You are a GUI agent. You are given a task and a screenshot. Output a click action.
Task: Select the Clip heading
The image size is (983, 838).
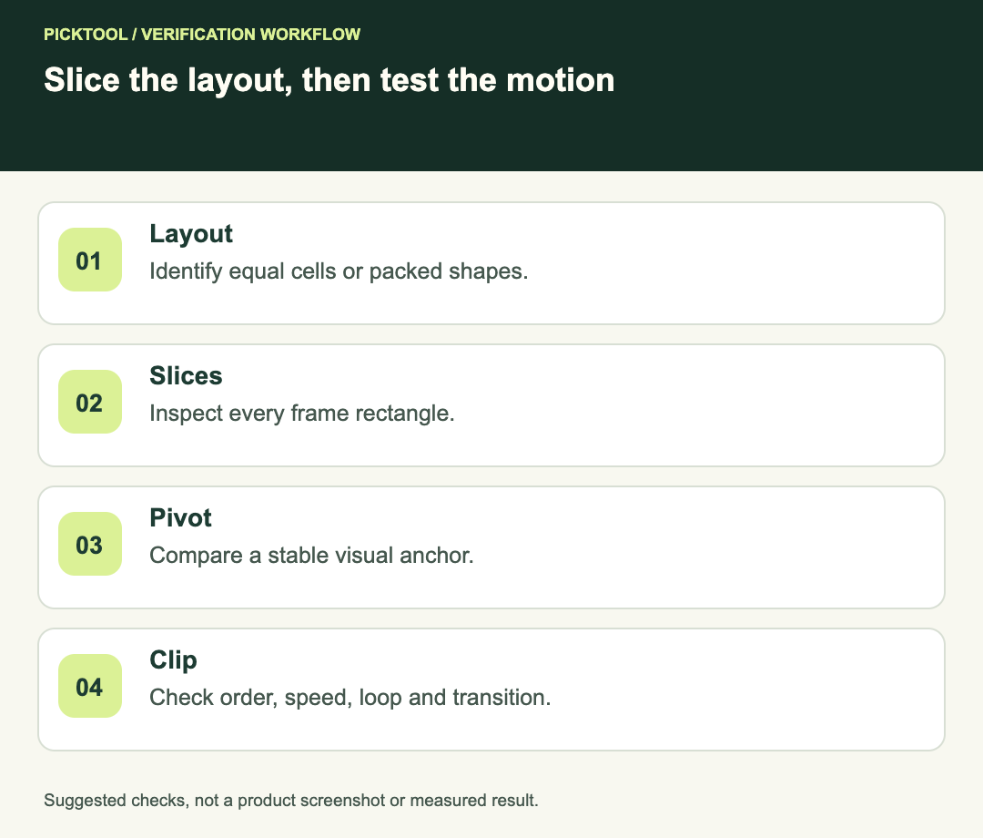[x=173, y=661]
